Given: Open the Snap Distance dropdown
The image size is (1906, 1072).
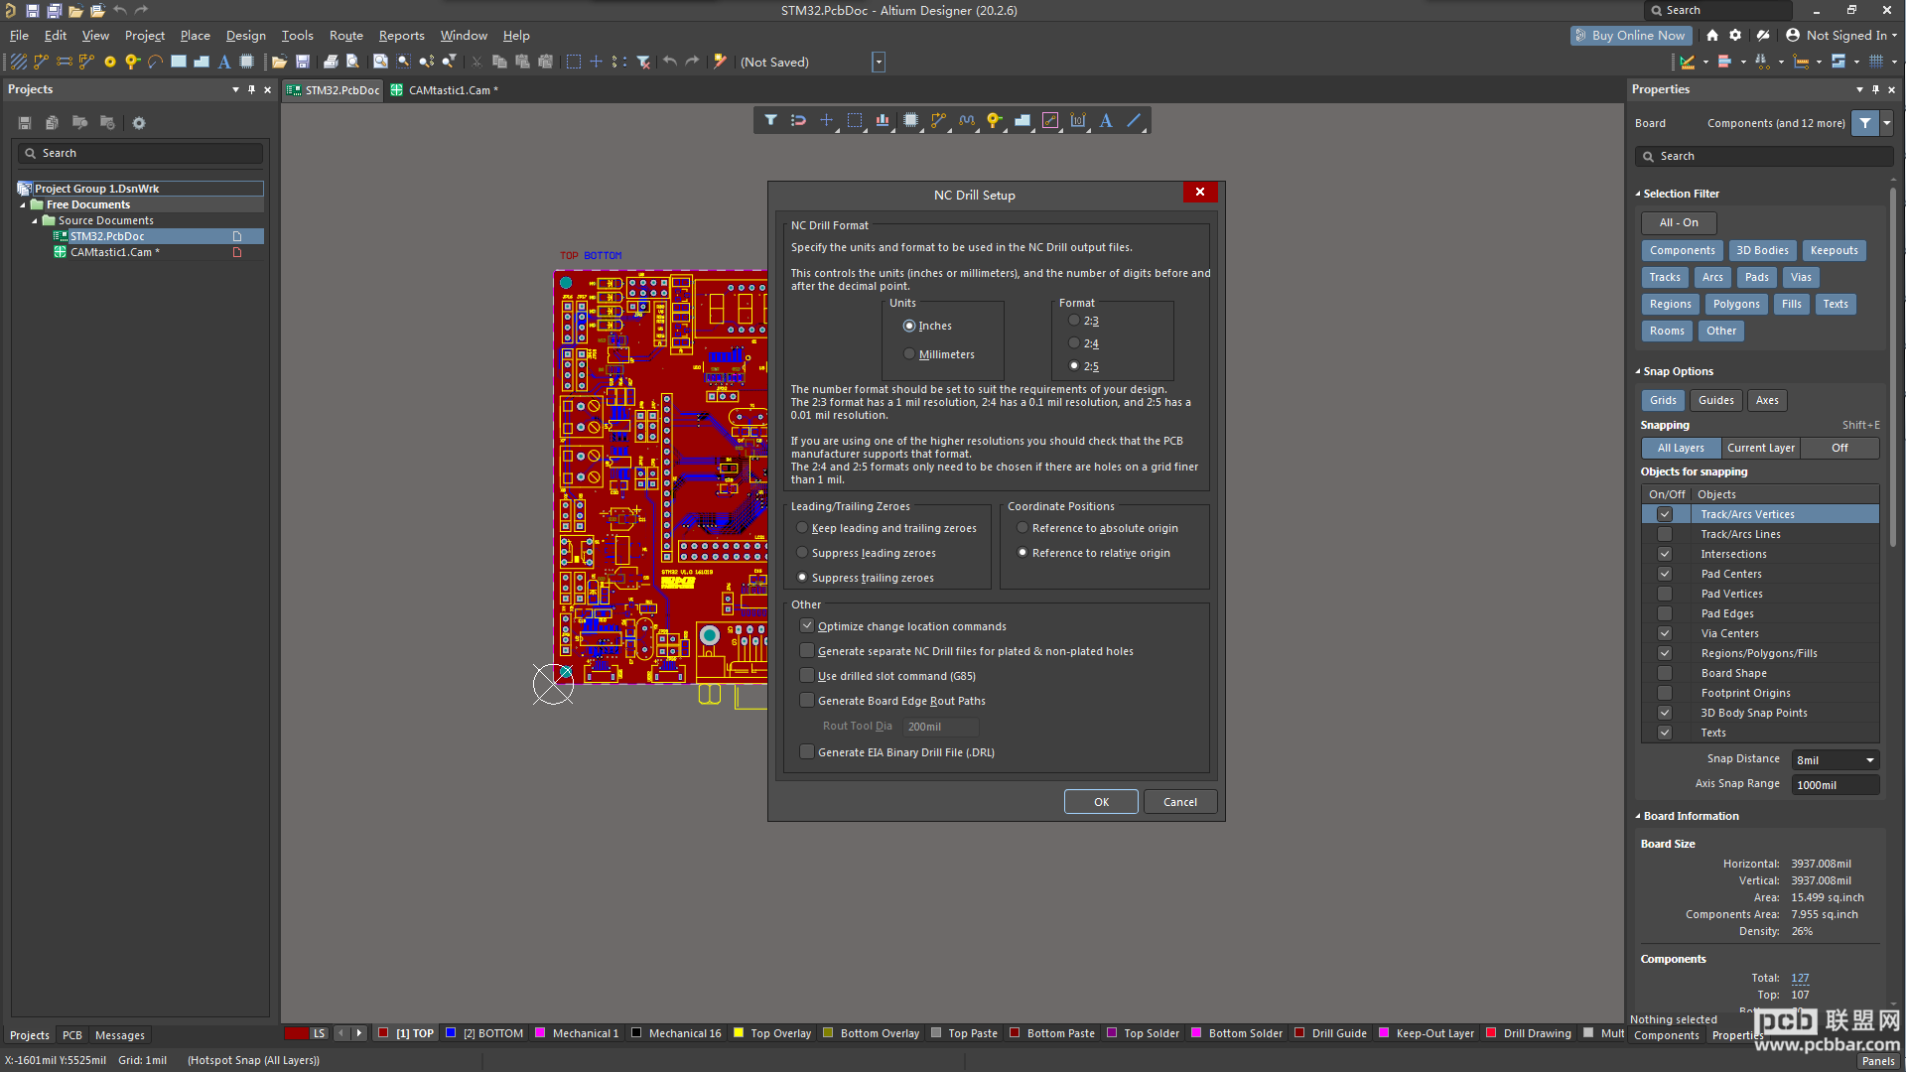Looking at the screenshot, I should tap(1870, 760).
